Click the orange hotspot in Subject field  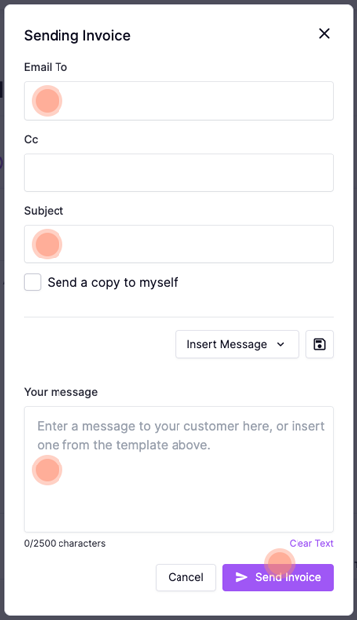click(x=47, y=244)
